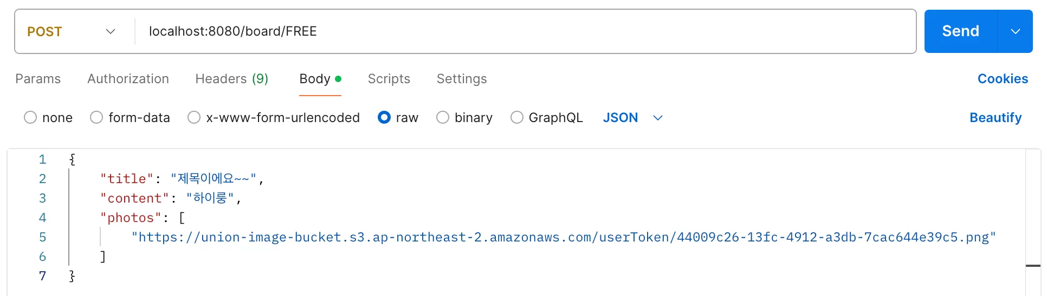The image size is (1047, 296).
Task: Open the POST method dropdown
Action: [72, 31]
